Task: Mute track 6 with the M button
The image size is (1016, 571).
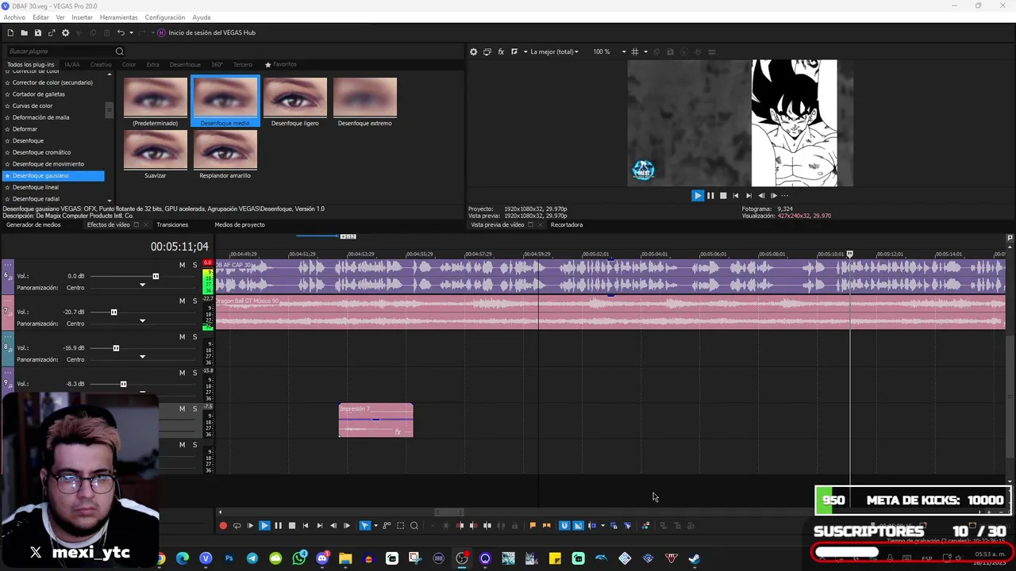Action: [x=182, y=265]
